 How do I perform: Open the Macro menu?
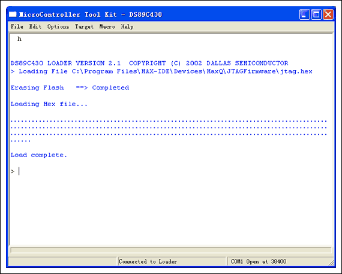coord(107,26)
